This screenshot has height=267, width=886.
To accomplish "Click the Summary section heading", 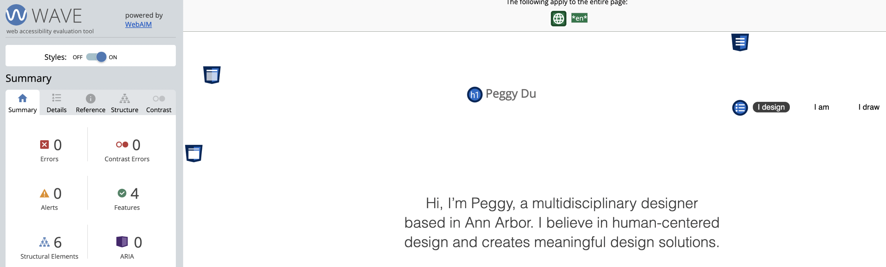I will click(x=28, y=78).
